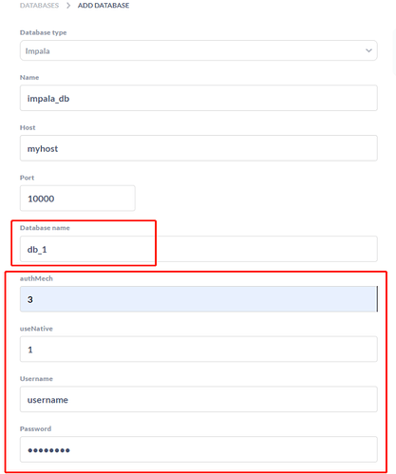
Task: Click the authMech label text
Action: pos(36,278)
